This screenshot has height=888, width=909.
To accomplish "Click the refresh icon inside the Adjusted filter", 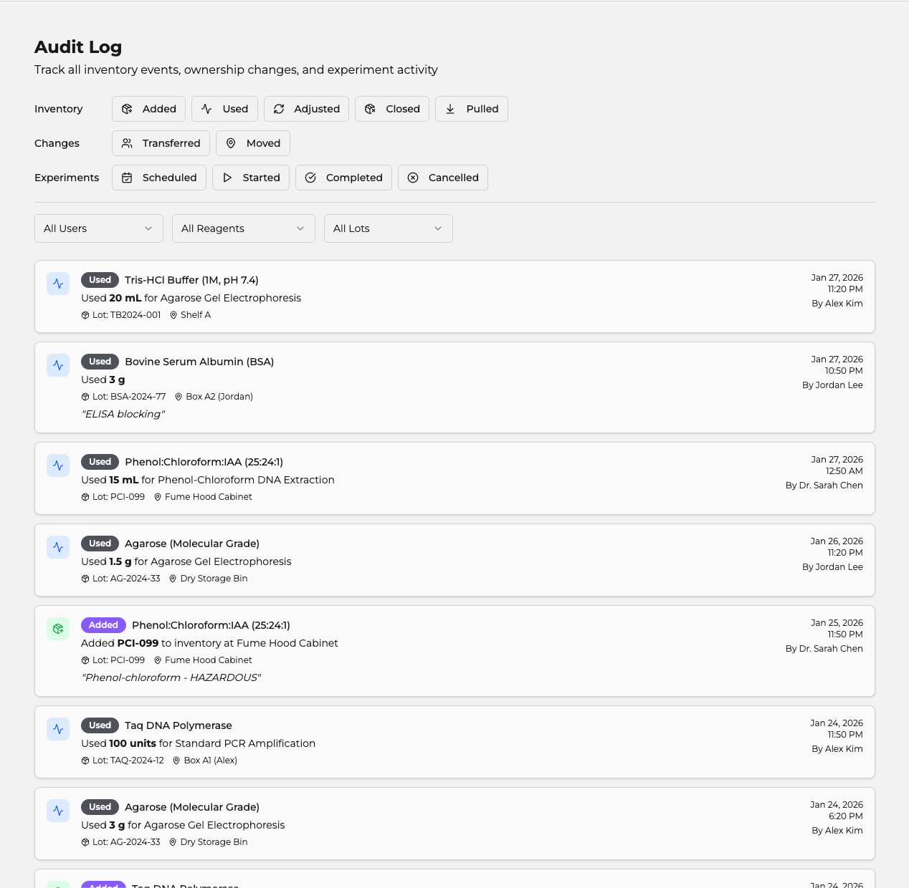I will (x=279, y=109).
